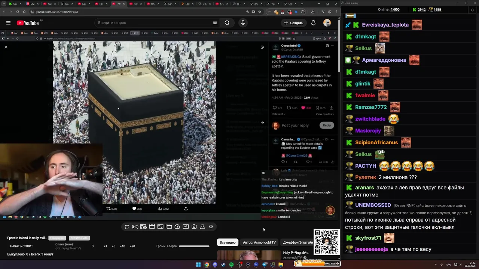
Task: Click the Grok icon on Cyrus Intel tweet
Action: click(x=327, y=46)
